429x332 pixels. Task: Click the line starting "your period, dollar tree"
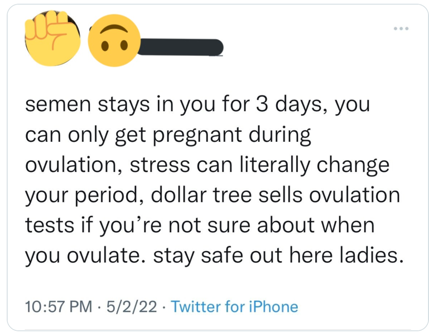click(213, 195)
